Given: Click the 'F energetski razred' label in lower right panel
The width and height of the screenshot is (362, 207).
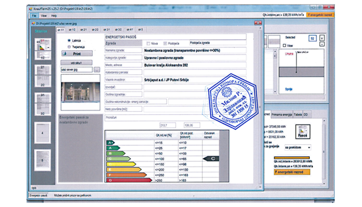Looking at the screenshot, I should [x=292, y=172].
